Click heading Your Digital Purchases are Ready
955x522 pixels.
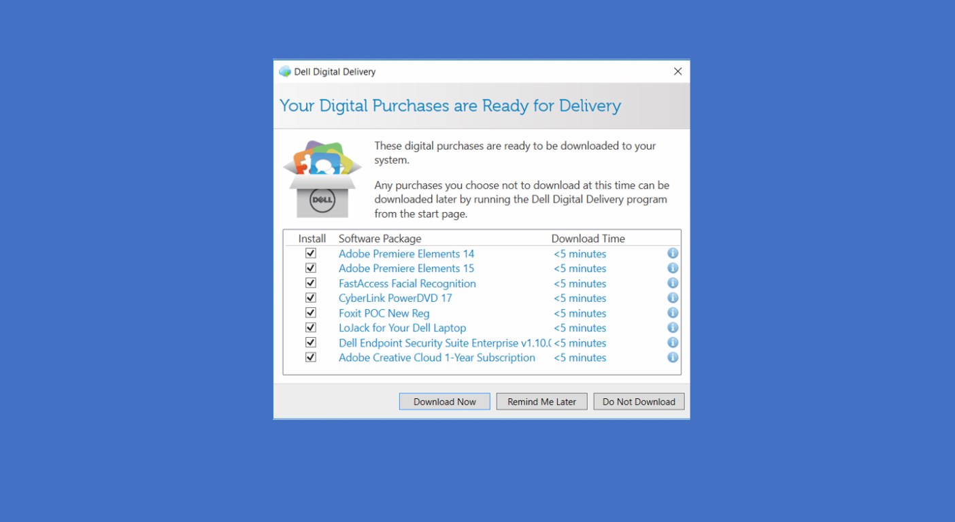(x=450, y=106)
